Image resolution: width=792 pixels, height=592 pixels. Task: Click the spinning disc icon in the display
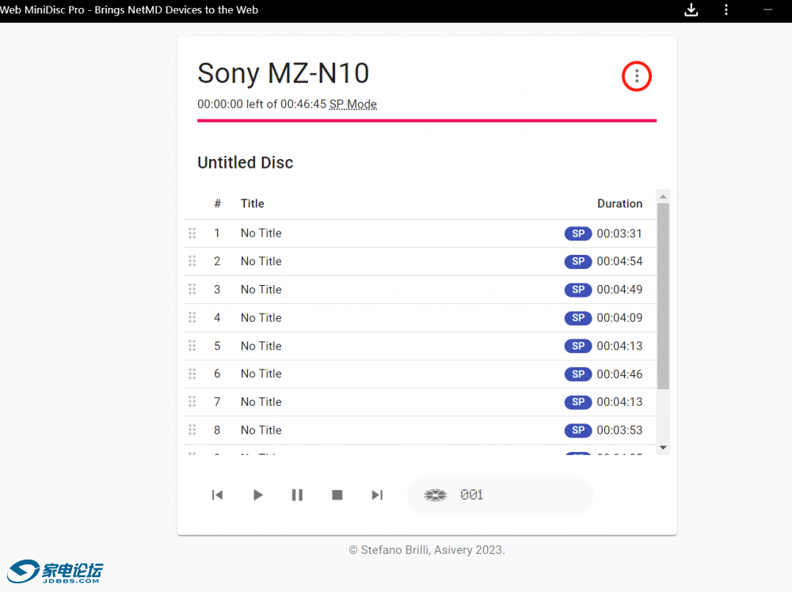(435, 495)
